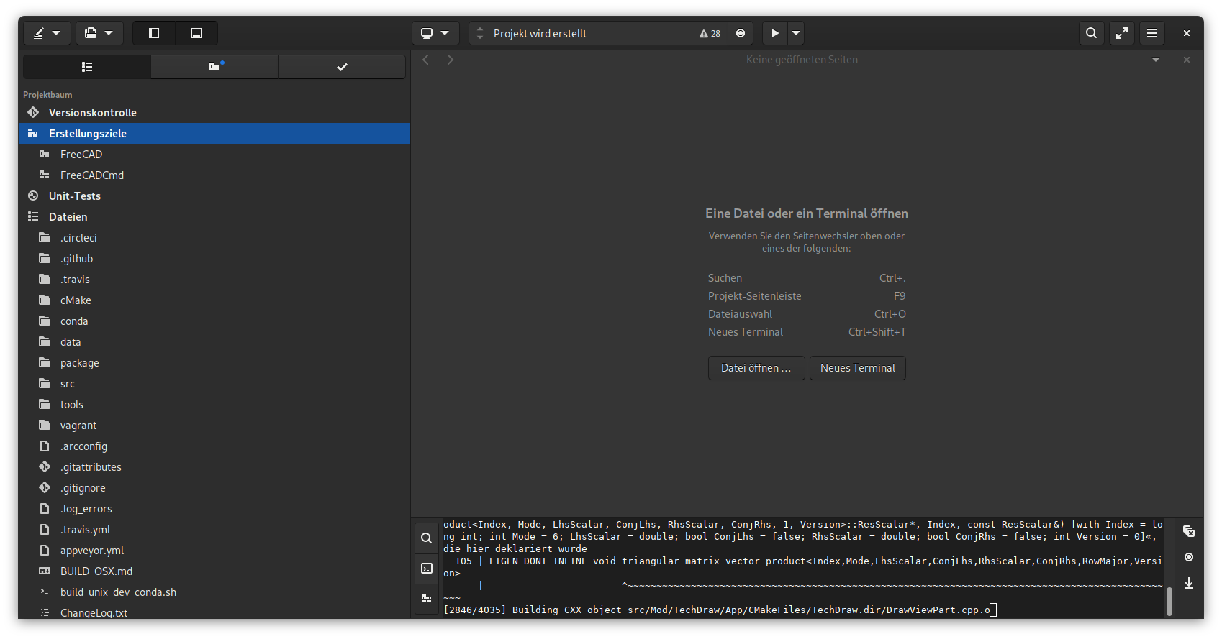This screenshot has height=639, width=1222.
Task: Open the tools folder
Action: click(214, 405)
